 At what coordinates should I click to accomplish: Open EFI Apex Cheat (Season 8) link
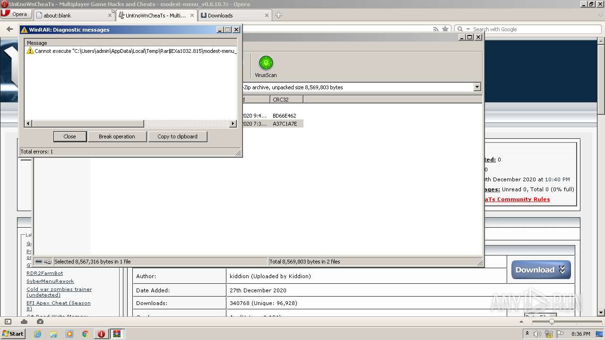59,306
